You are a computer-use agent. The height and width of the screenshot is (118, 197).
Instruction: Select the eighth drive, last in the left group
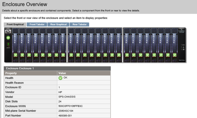coord(63,45)
